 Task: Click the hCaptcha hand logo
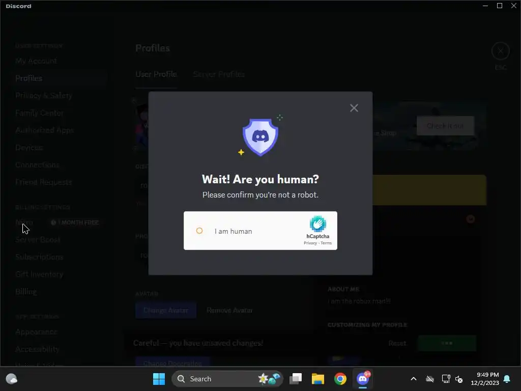point(318,224)
